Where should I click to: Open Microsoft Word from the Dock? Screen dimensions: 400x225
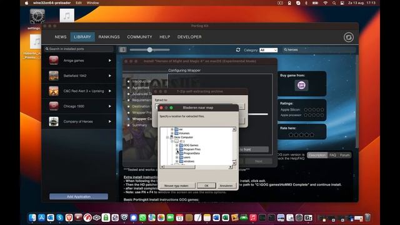click(x=216, y=217)
